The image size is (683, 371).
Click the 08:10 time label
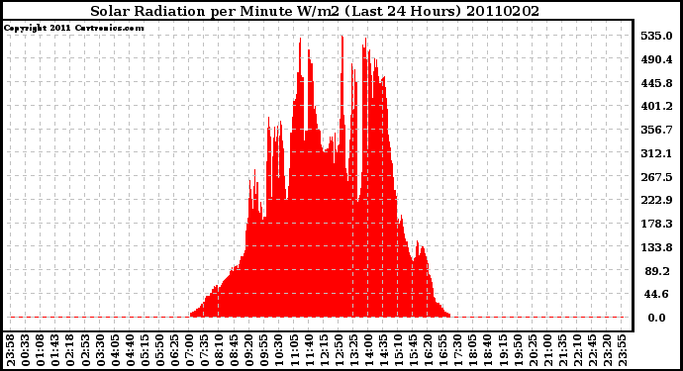219,351
